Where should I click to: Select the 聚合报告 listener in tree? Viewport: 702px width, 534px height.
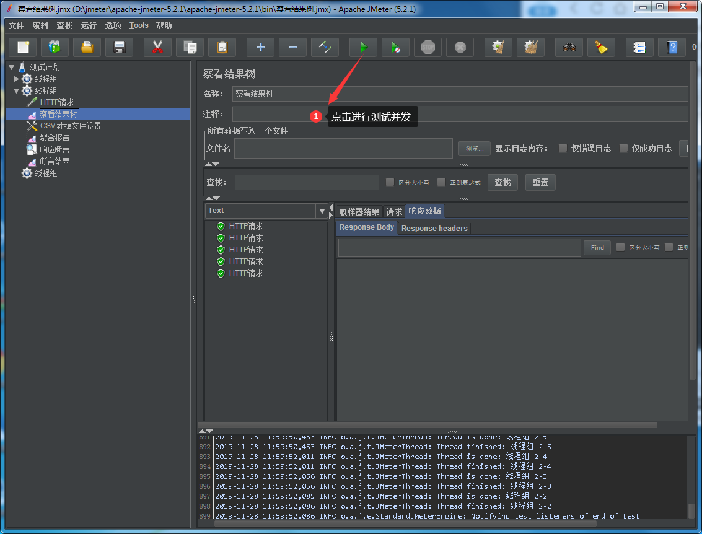[55, 138]
